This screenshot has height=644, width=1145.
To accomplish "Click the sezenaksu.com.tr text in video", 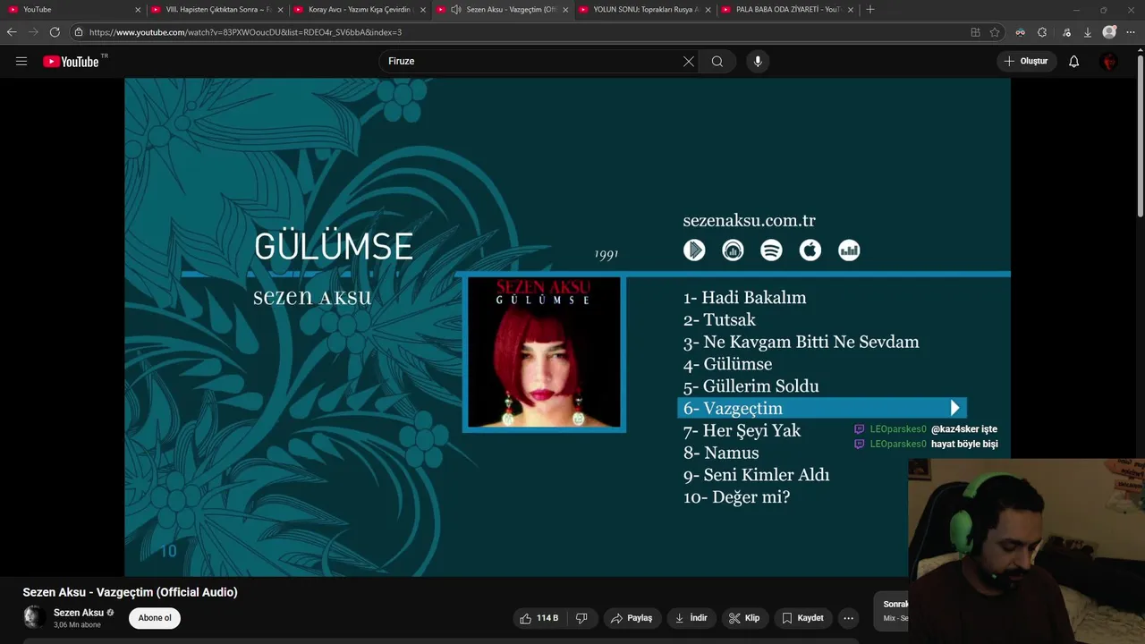I will 750,220.
